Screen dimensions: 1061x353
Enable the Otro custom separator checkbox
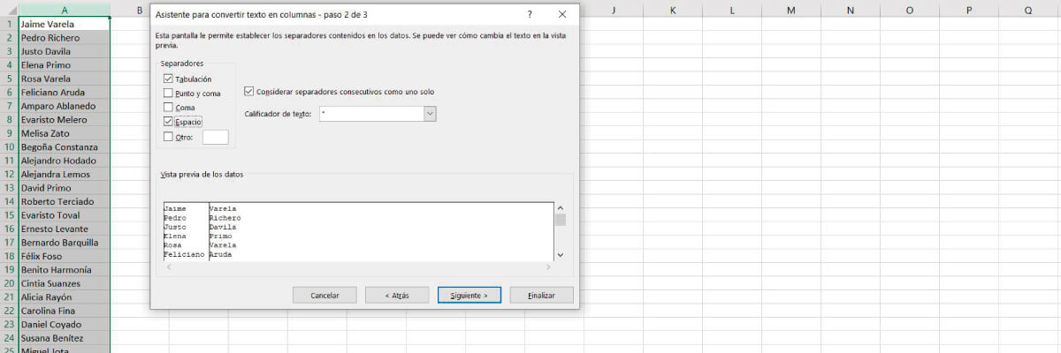[x=168, y=137]
